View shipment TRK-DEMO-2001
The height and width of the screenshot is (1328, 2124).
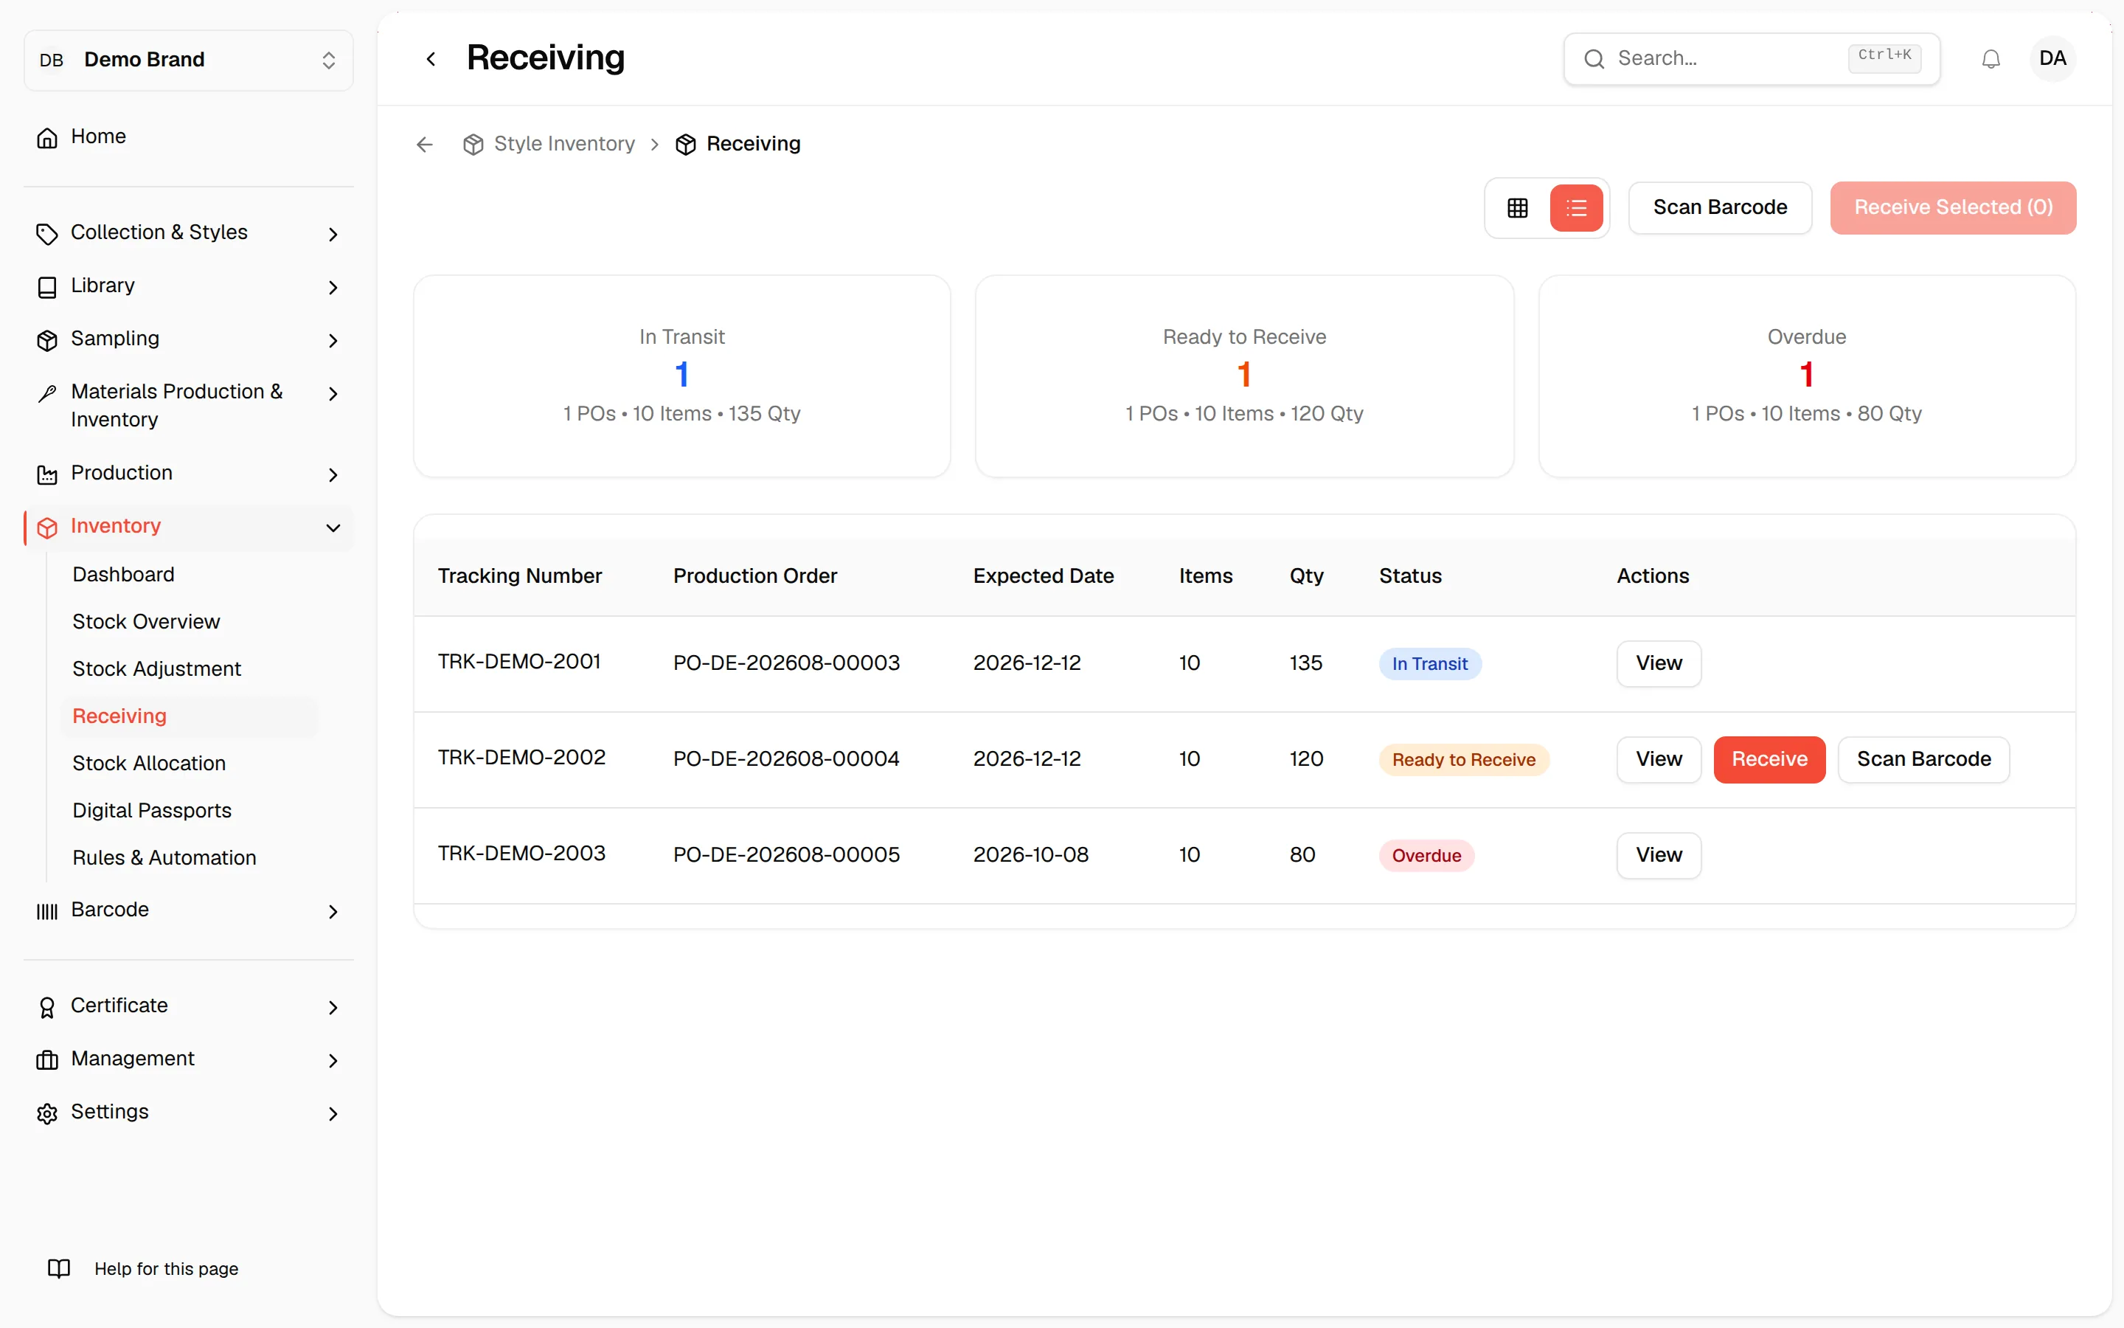[x=1659, y=663]
